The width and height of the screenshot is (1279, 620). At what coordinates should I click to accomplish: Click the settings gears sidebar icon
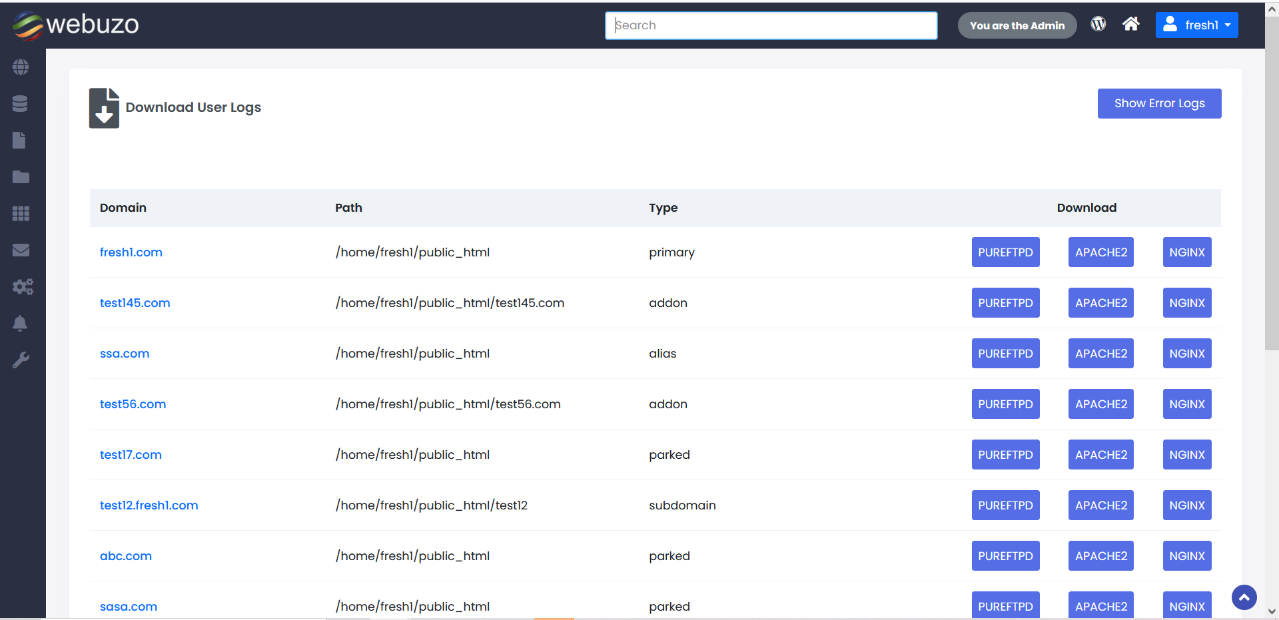coord(22,287)
